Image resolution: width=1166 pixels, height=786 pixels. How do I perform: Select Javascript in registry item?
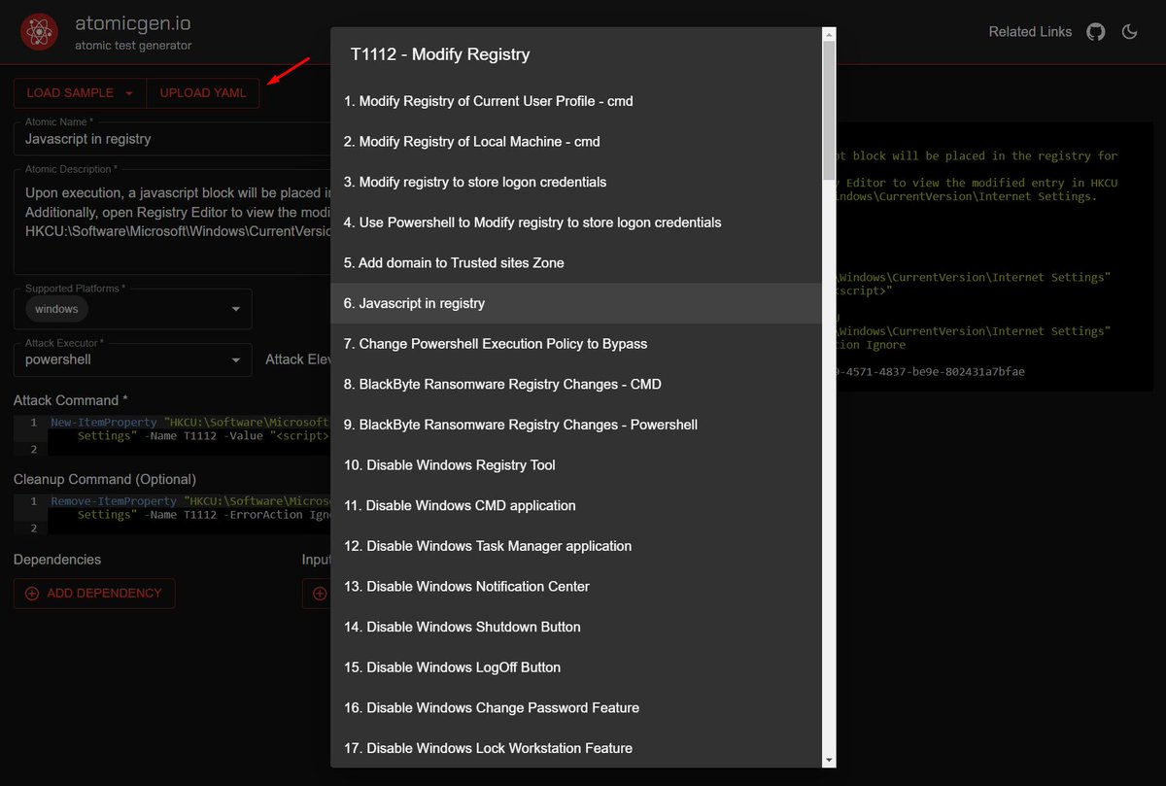[x=576, y=303]
